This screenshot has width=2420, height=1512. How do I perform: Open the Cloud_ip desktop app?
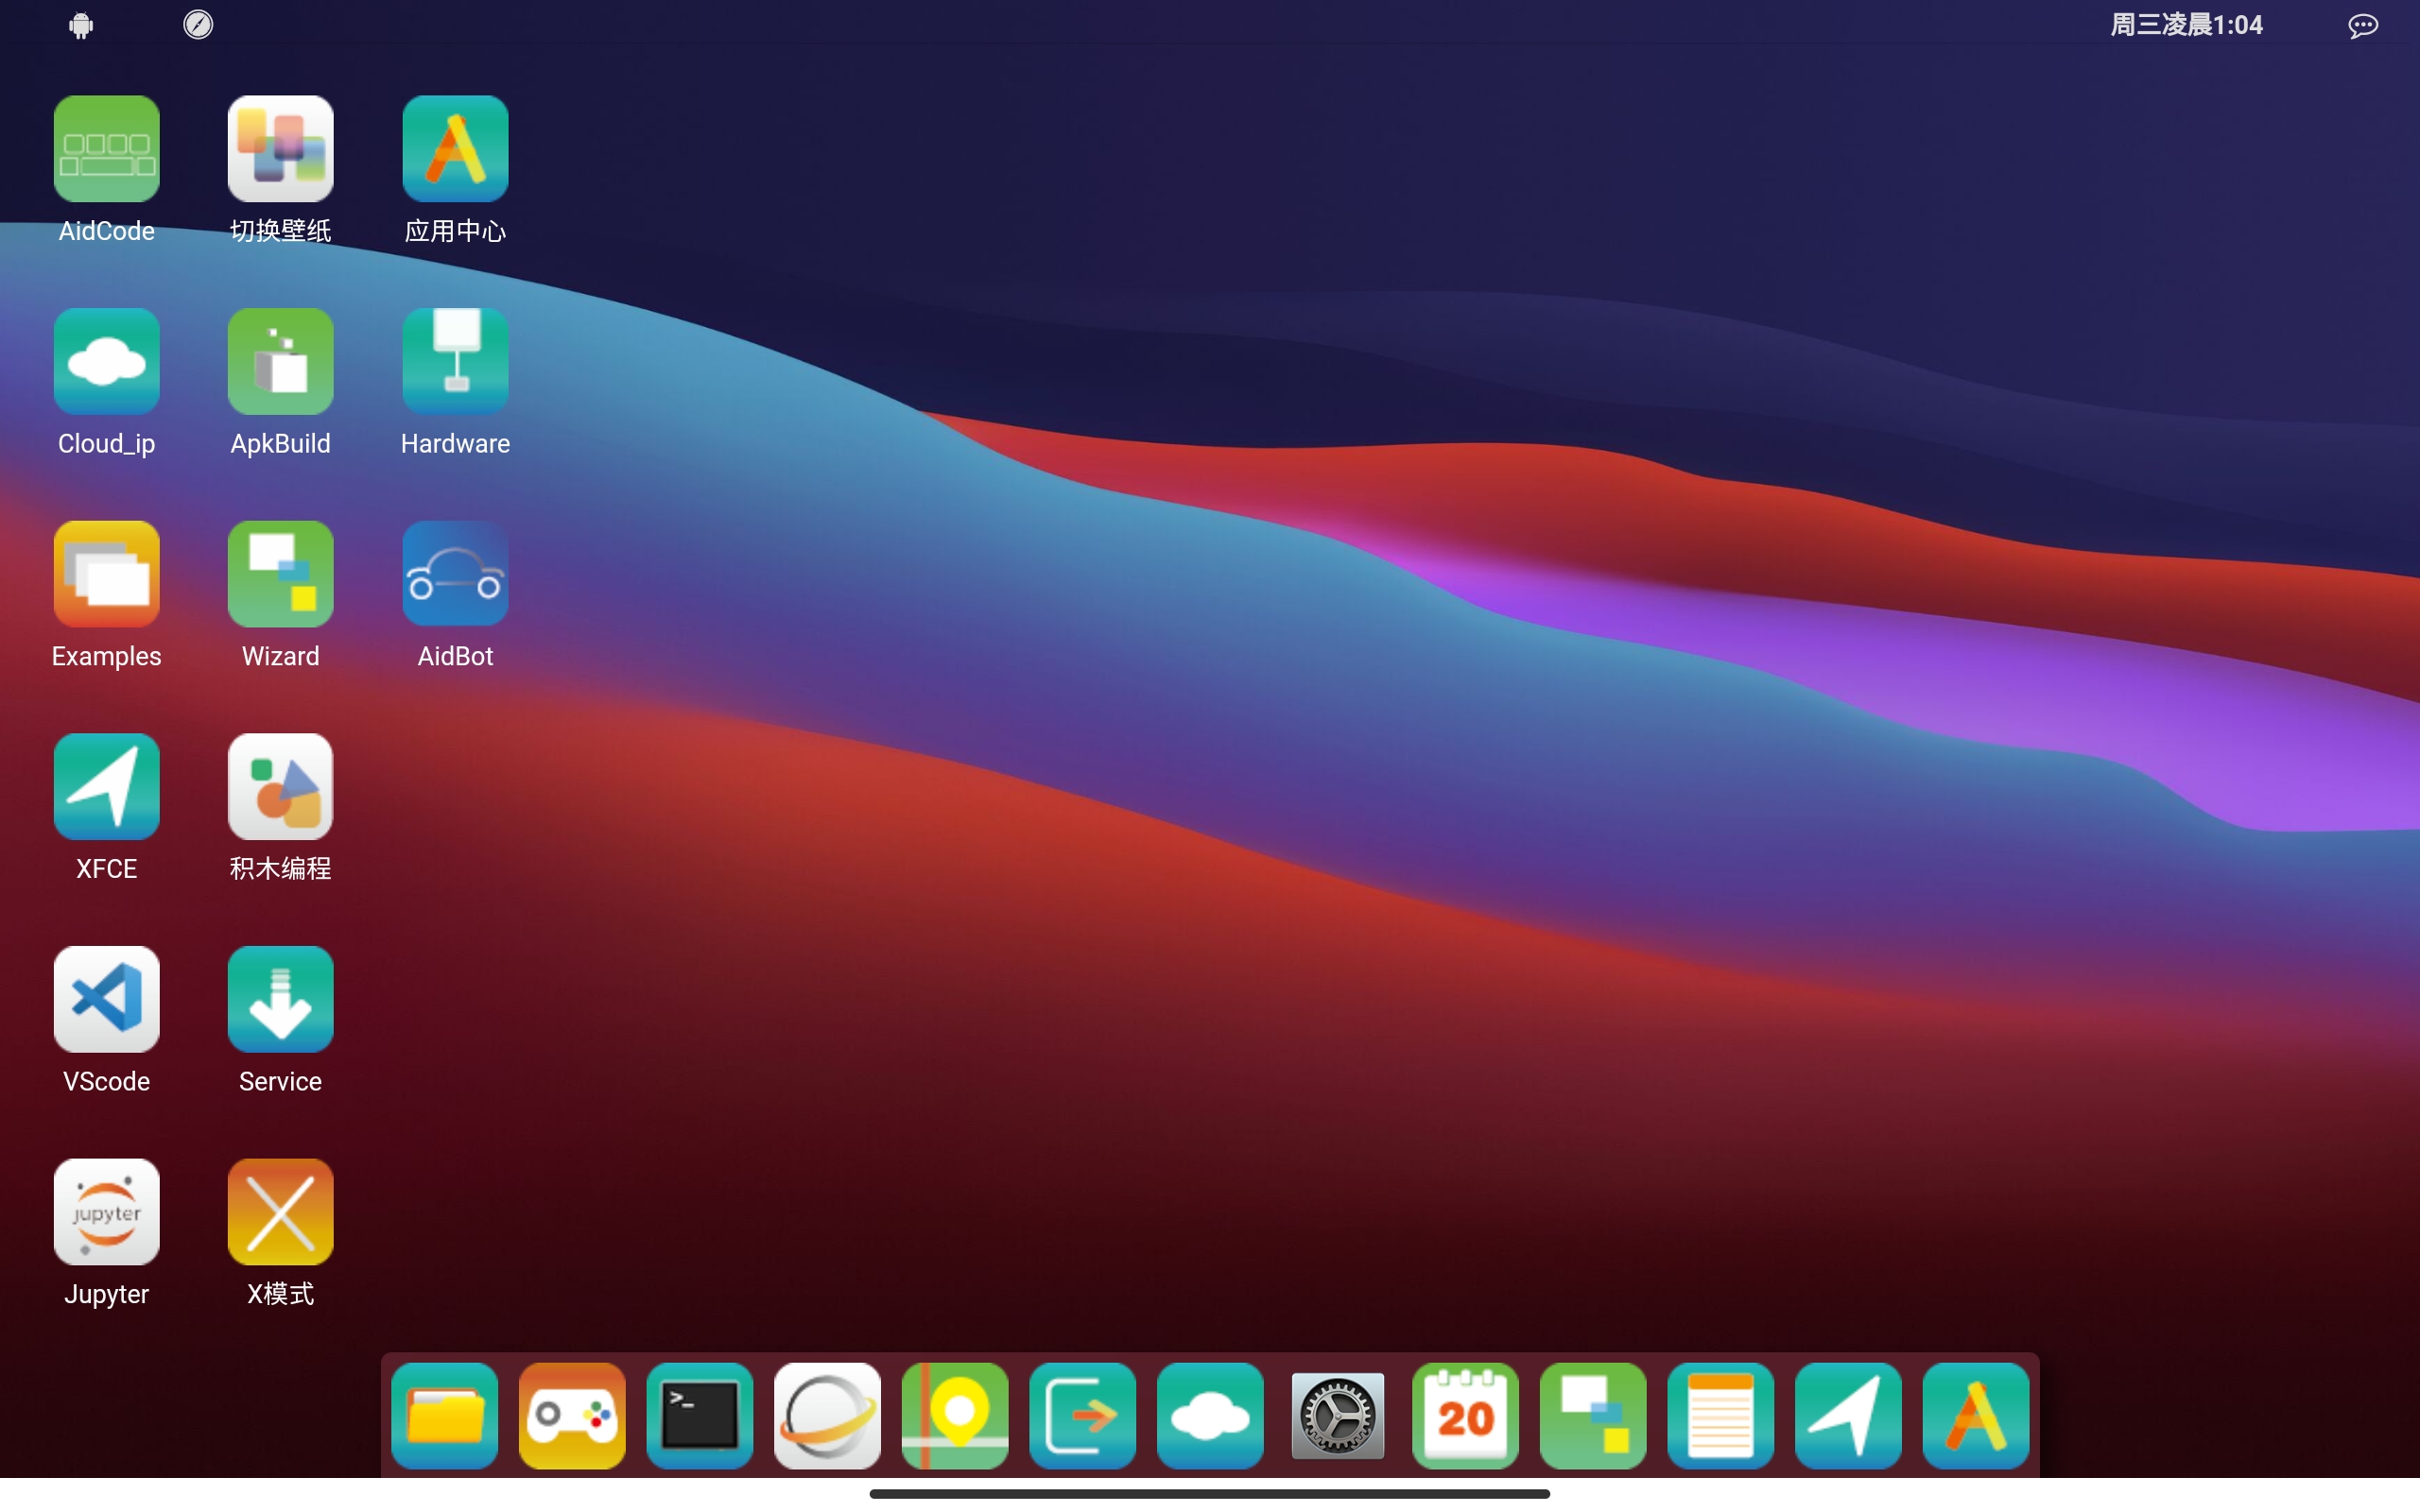(106, 362)
